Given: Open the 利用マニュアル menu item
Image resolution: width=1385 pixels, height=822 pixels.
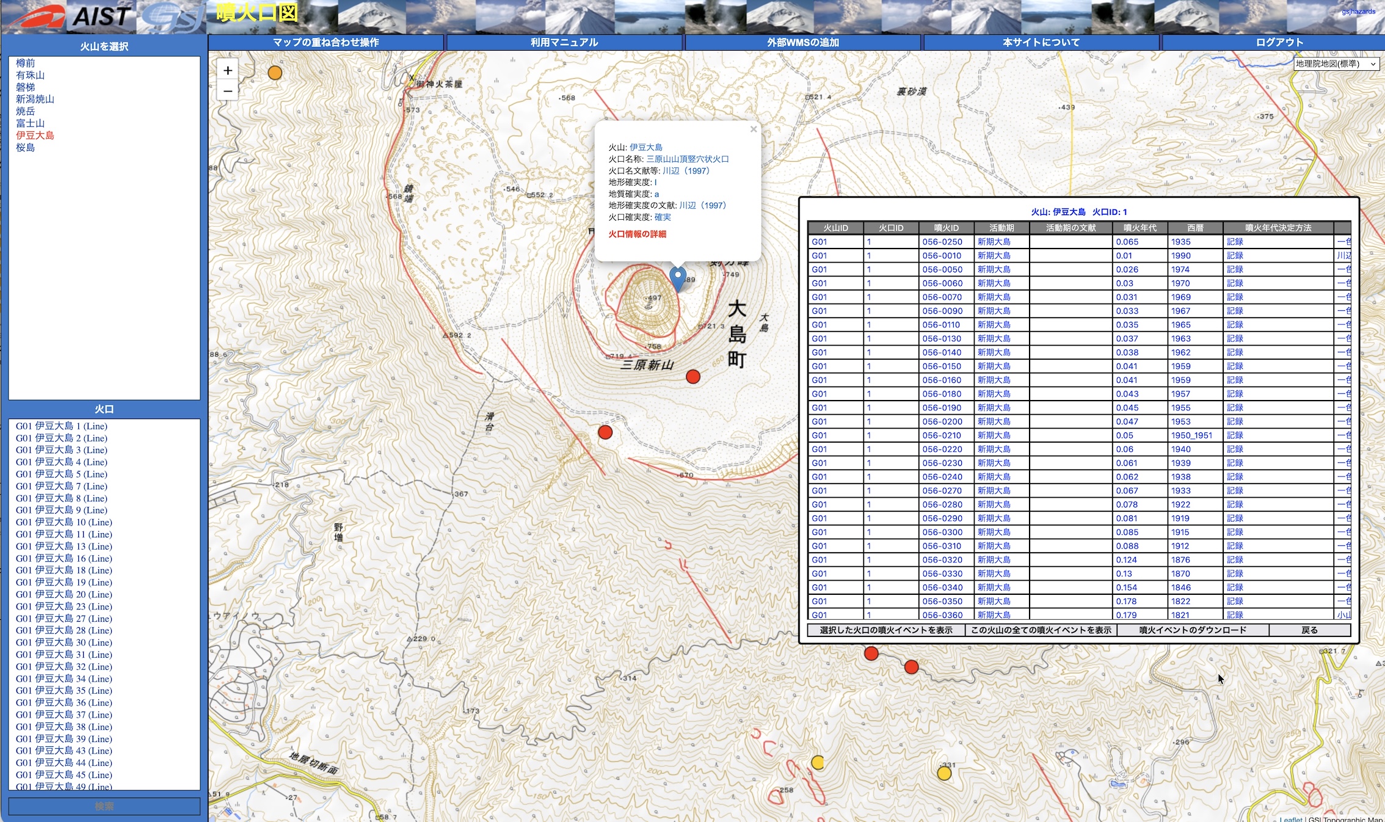Looking at the screenshot, I should click(x=564, y=42).
